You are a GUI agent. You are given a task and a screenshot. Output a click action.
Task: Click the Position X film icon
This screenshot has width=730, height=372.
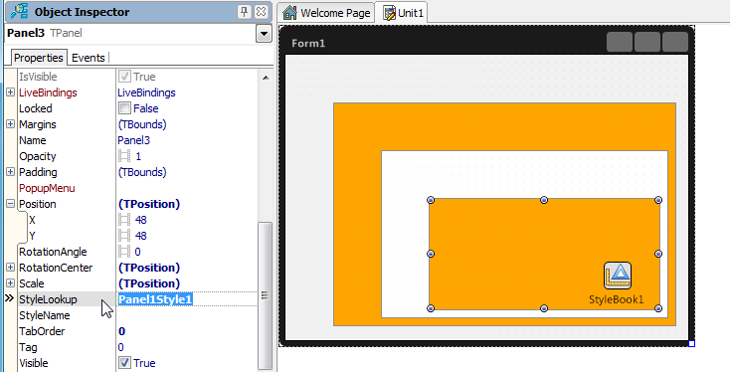[124, 220]
